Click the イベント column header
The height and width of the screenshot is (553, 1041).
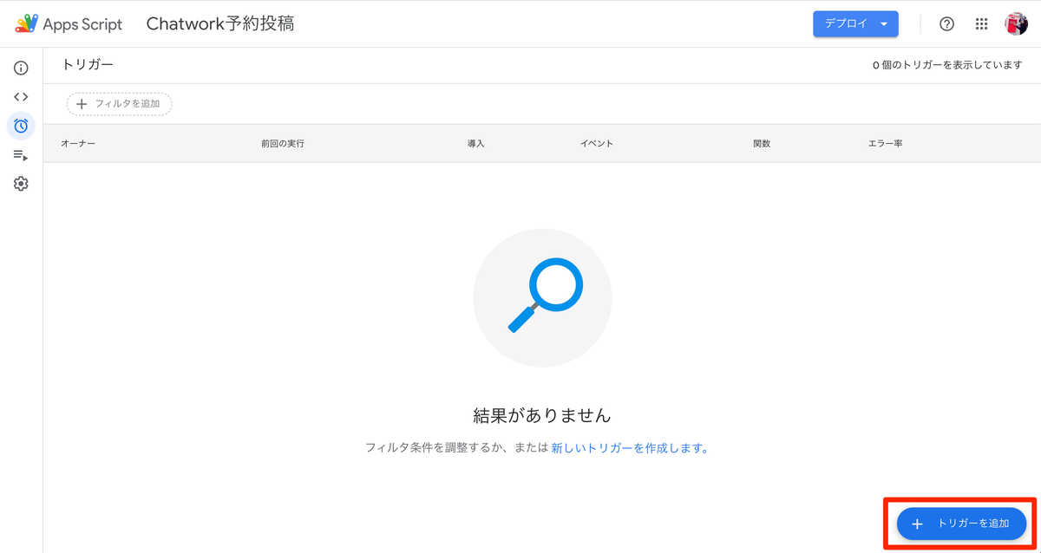click(x=597, y=143)
